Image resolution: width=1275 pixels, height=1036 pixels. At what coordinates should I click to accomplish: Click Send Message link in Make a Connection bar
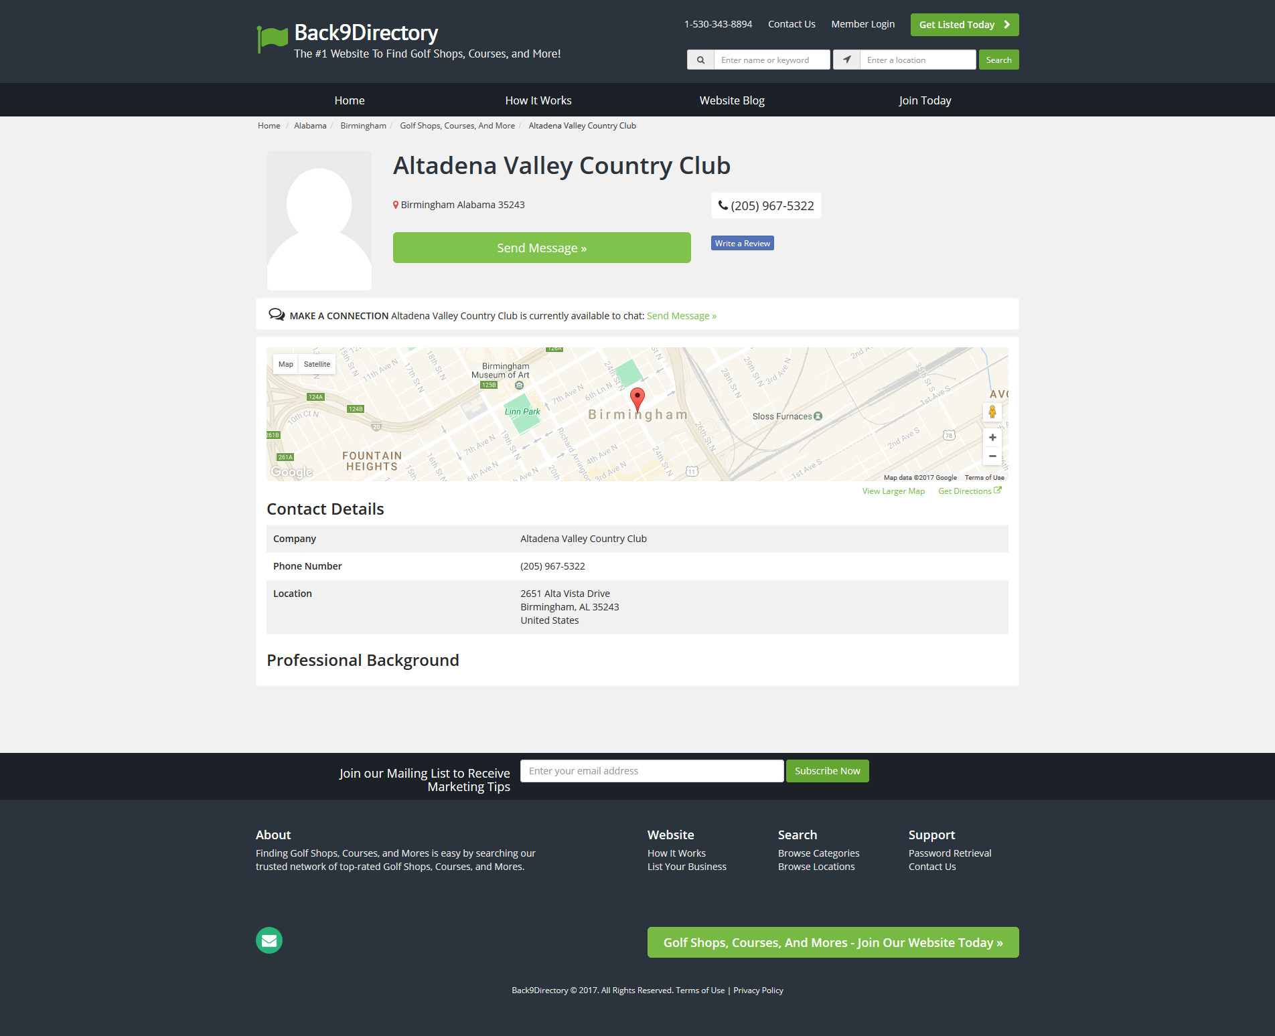682,316
